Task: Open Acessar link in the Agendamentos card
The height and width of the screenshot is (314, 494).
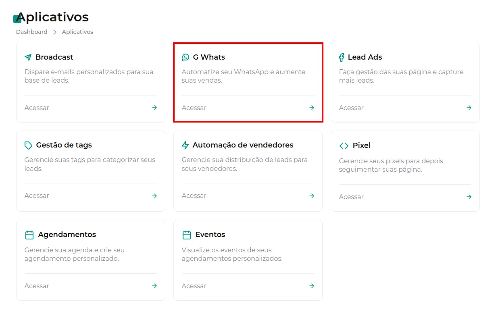Action: [x=37, y=286]
